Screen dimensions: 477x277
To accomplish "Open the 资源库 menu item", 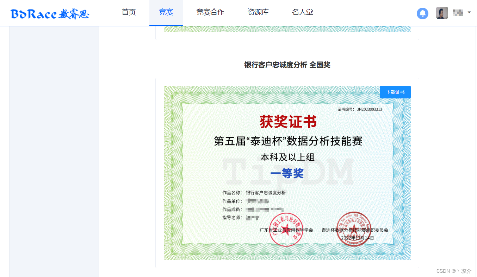I will pos(258,12).
